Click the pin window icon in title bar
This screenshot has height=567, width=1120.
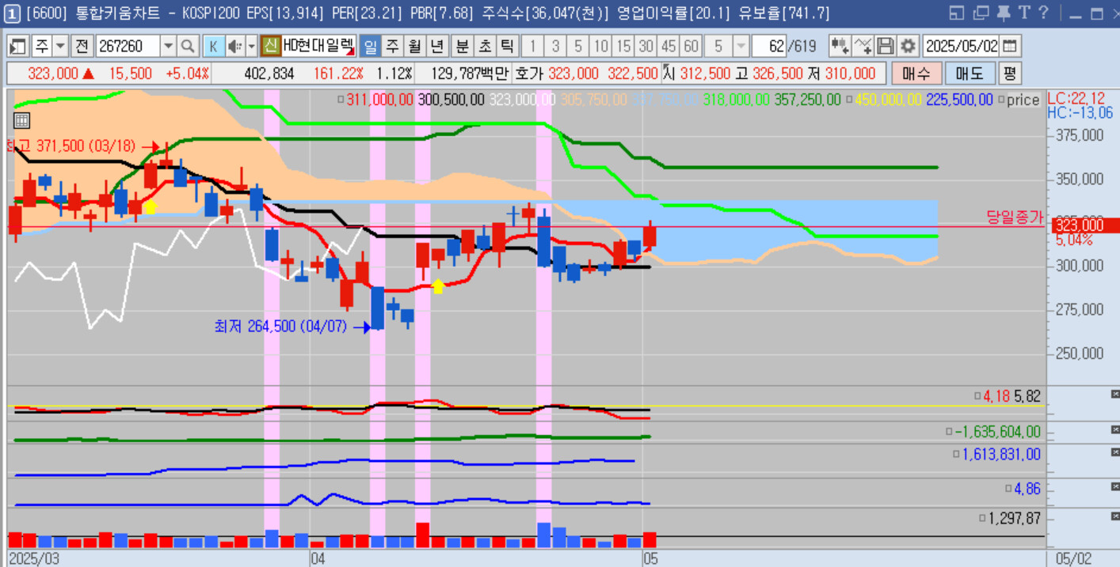pos(1003,13)
